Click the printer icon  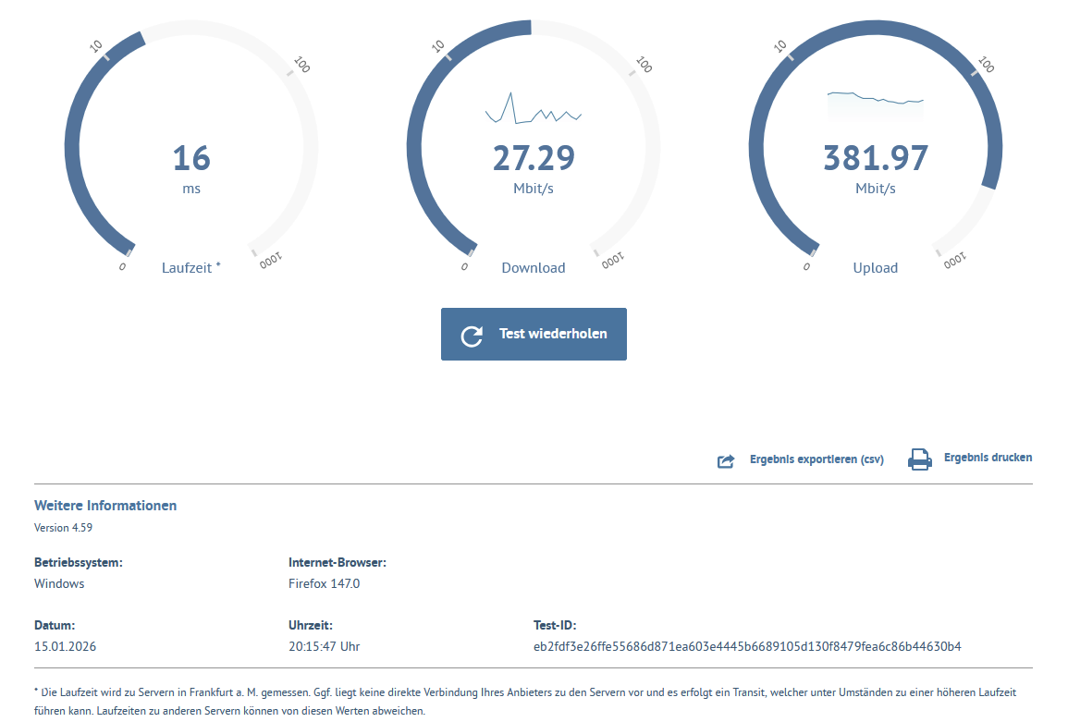(x=919, y=459)
